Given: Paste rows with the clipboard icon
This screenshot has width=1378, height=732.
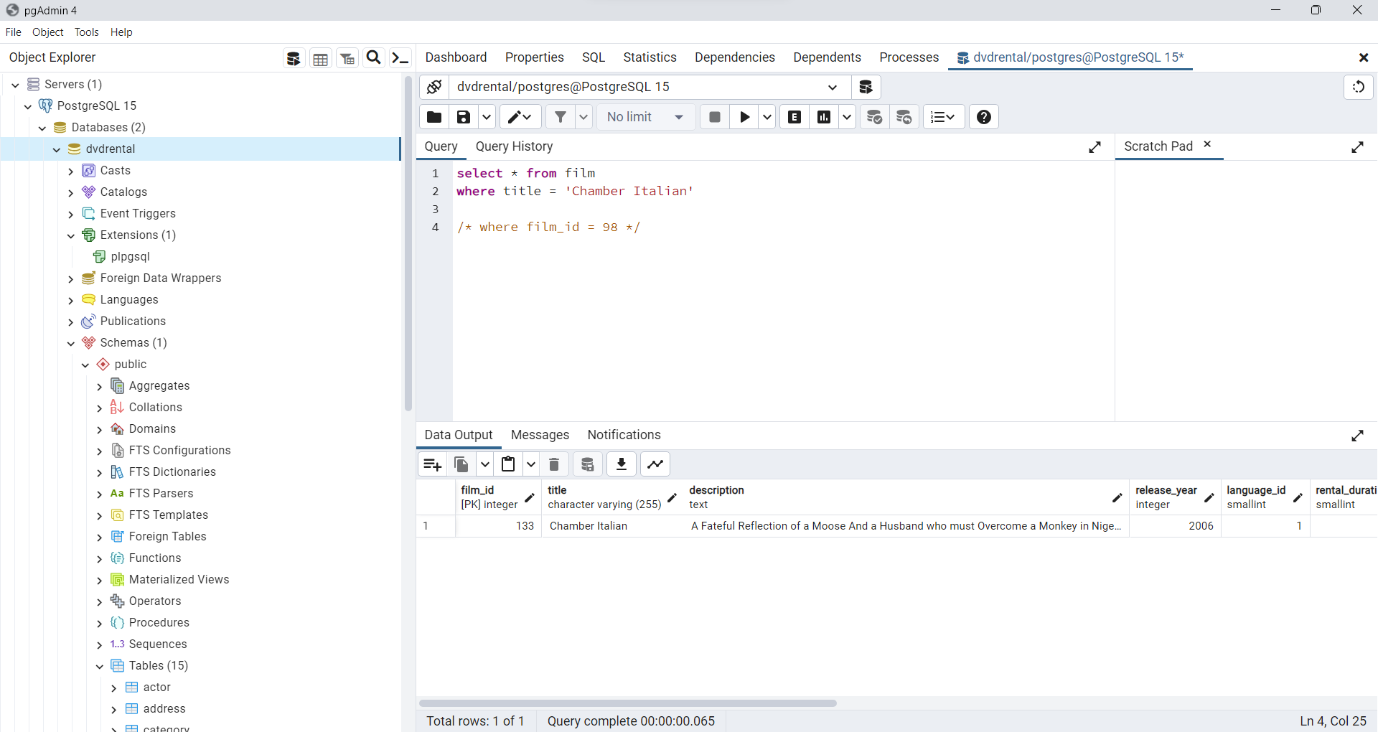Looking at the screenshot, I should click(508, 464).
